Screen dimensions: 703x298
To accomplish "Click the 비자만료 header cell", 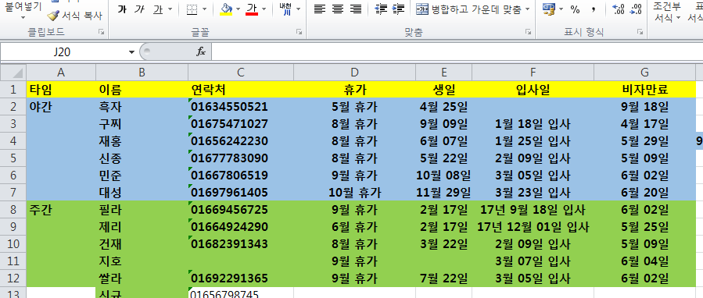I will pos(644,90).
